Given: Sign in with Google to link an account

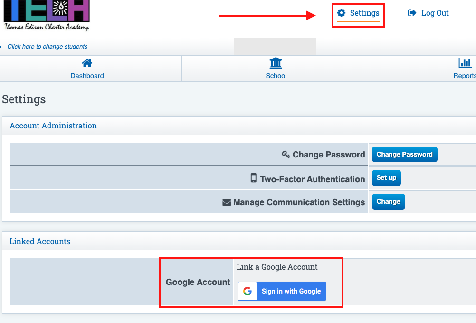Looking at the screenshot, I should 291,291.
